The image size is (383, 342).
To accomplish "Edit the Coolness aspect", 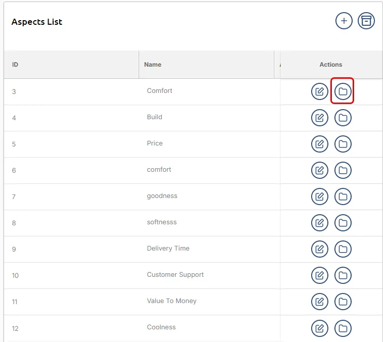I will 319,328.
